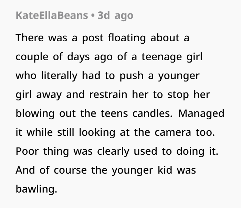Click the word 'floating' in the comment
The image size is (241, 208).
click(127, 38)
